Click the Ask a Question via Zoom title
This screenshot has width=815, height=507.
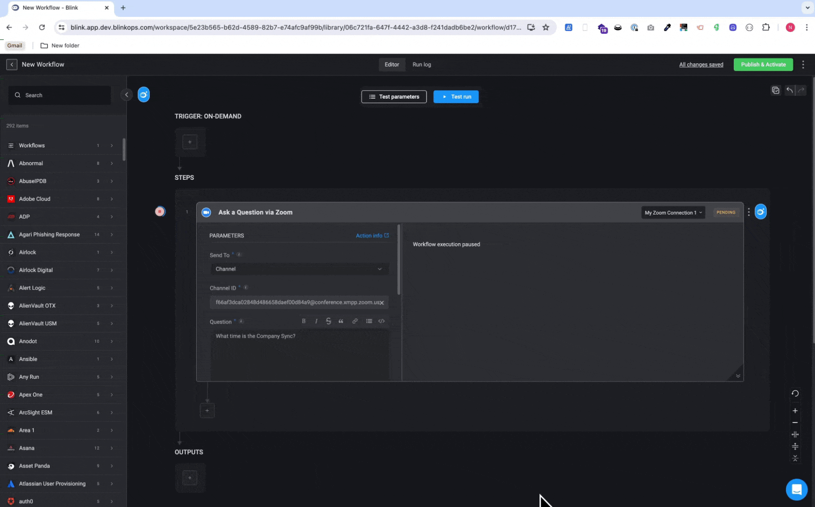[x=255, y=213]
